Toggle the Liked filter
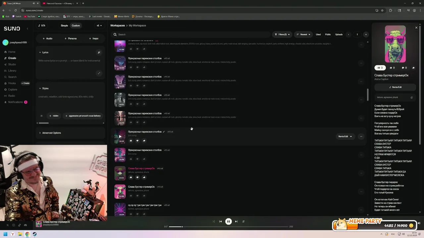424x238 pixels. click(x=318, y=34)
